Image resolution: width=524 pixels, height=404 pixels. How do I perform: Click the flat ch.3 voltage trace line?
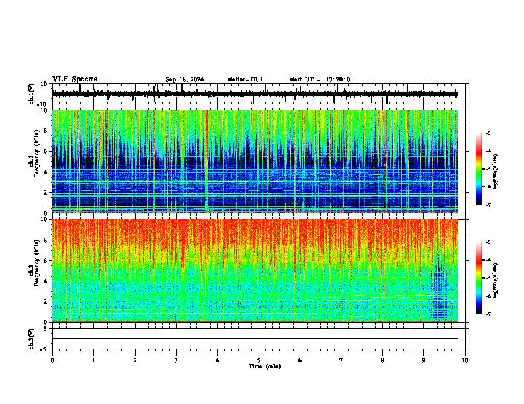[x=255, y=339]
